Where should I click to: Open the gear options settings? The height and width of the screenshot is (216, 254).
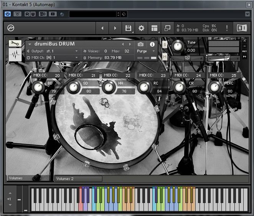(141, 28)
